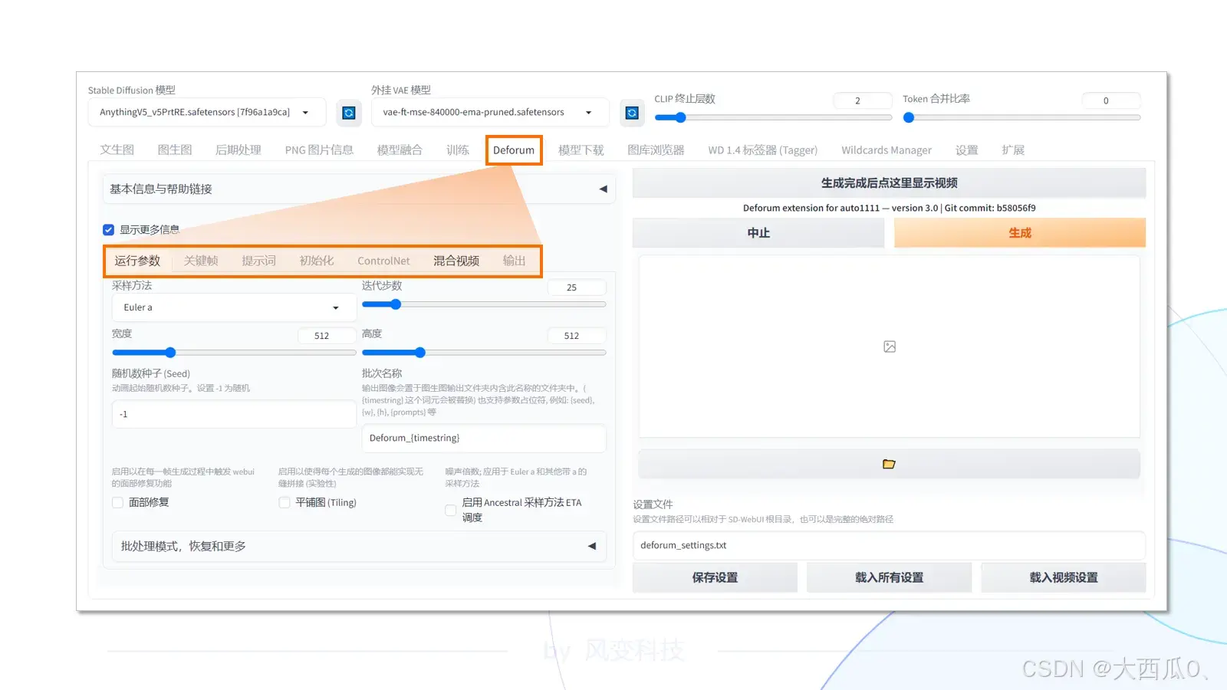
Task: Toggle the 显示更多信息 checkbox
Action: click(109, 230)
